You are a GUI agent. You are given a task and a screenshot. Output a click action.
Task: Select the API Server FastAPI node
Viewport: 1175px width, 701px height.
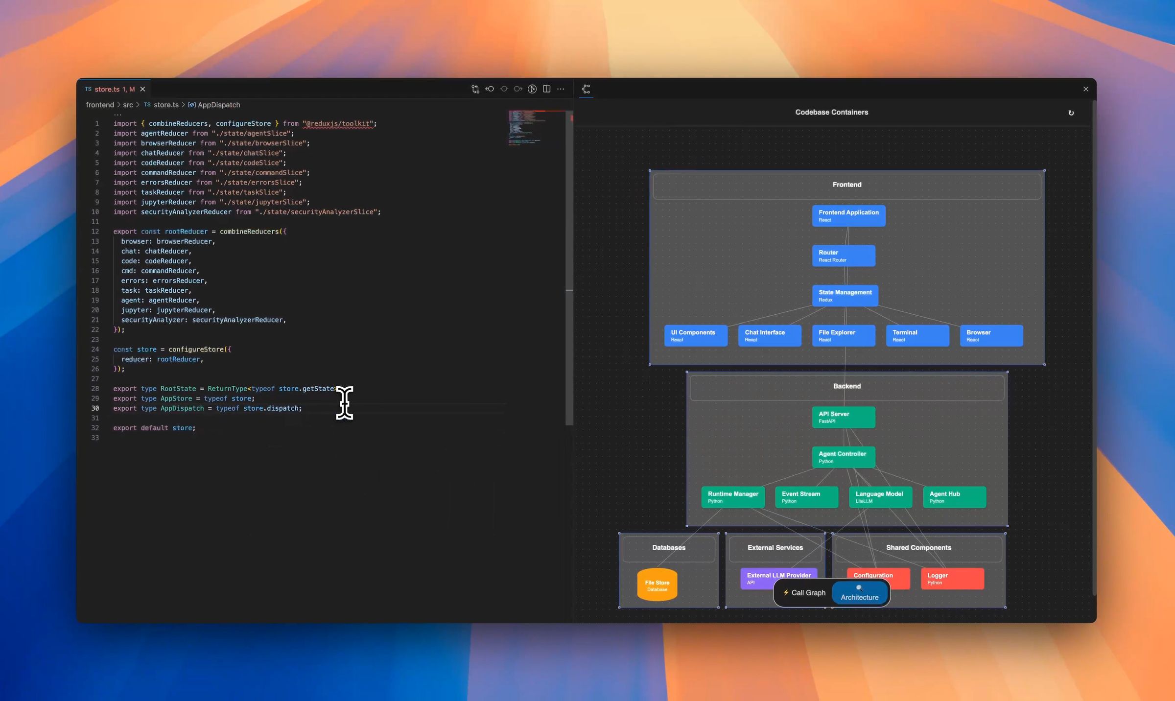(843, 417)
